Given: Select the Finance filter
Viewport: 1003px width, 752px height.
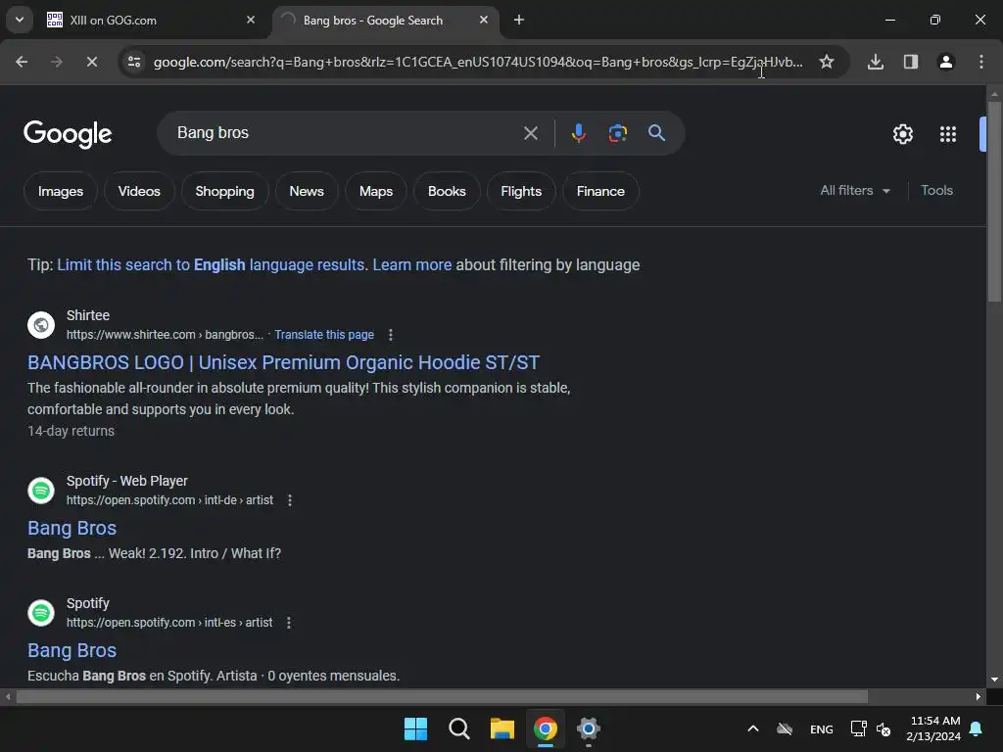Looking at the screenshot, I should click(600, 191).
